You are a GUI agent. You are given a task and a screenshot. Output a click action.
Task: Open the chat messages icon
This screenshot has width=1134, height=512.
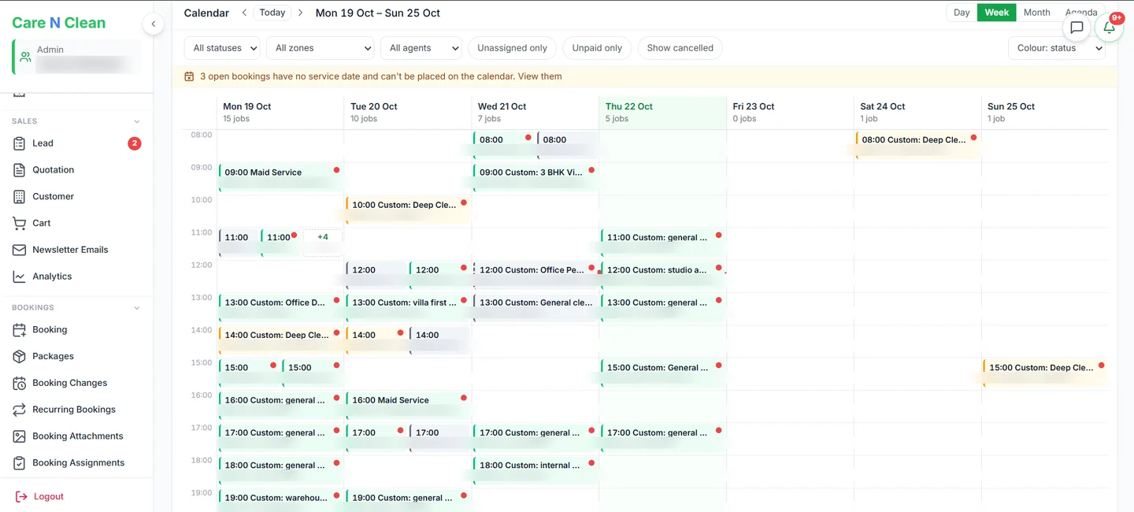(x=1077, y=28)
